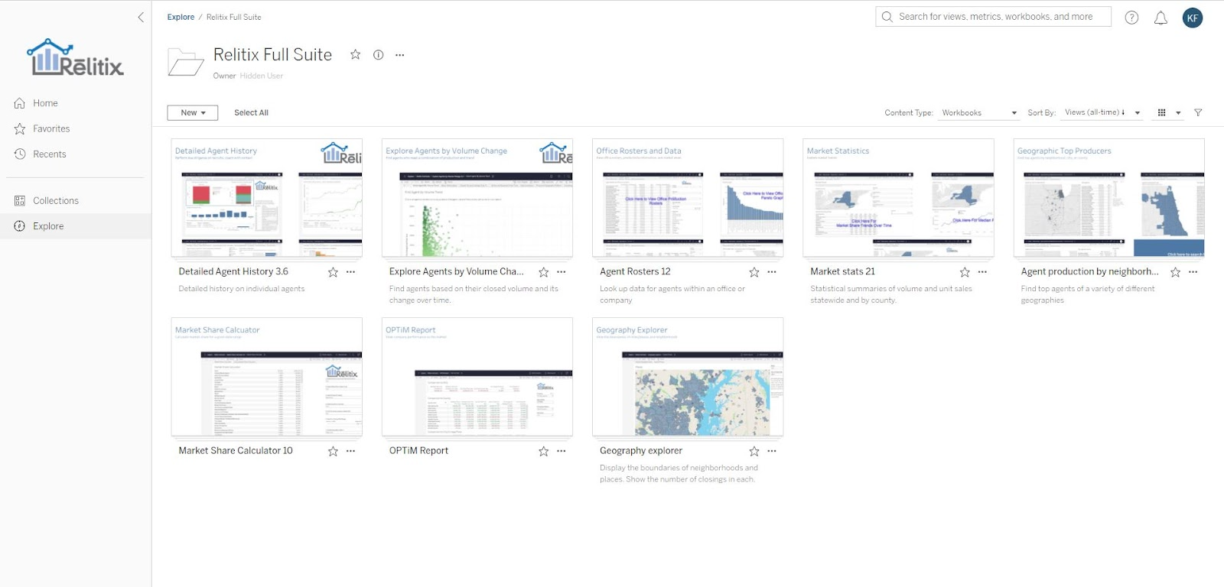Open the Agent Rosters 12 title link

pos(635,271)
